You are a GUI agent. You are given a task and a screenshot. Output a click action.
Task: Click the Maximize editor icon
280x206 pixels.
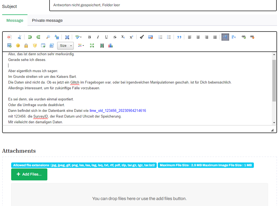point(92,45)
